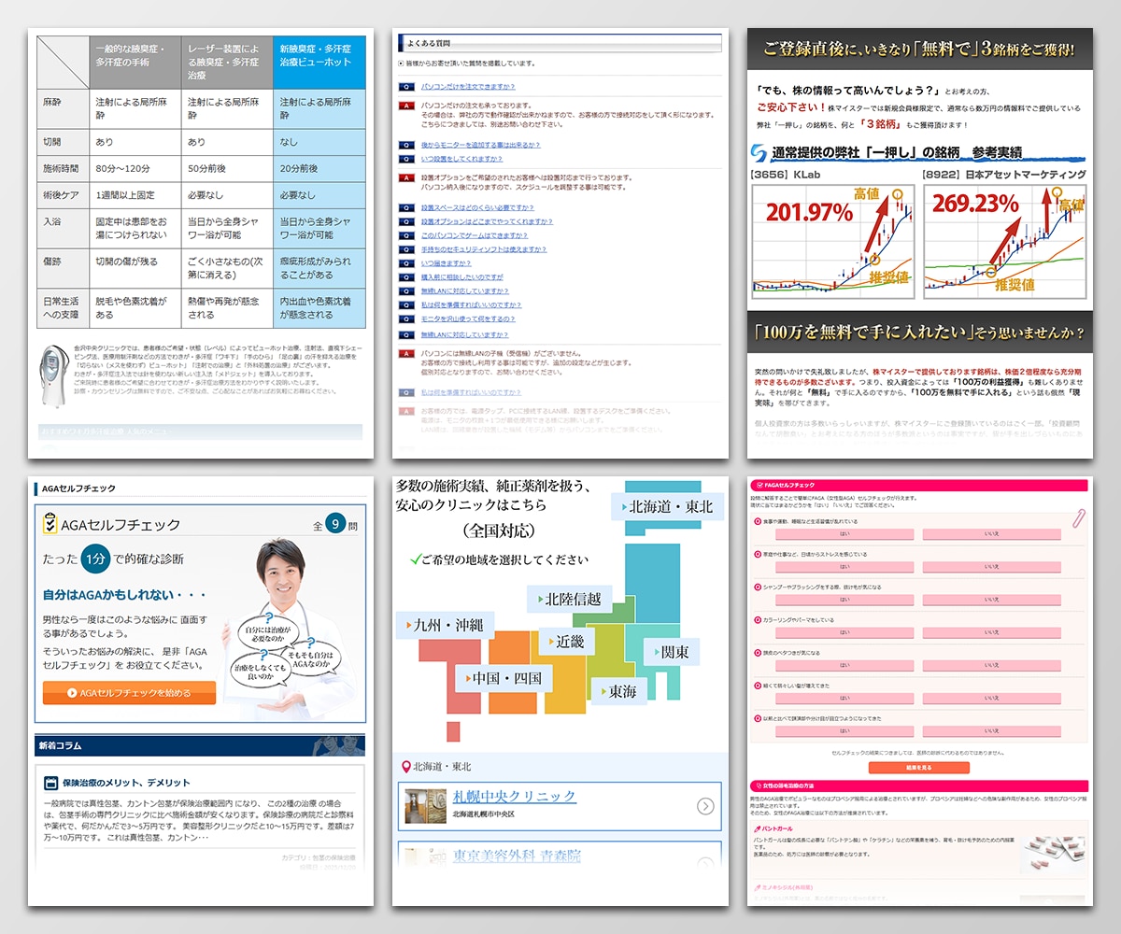Click the 札幌中央クリニック thumbnail photo
Viewport: 1121px width, 934px height.
click(x=425, y=805)
